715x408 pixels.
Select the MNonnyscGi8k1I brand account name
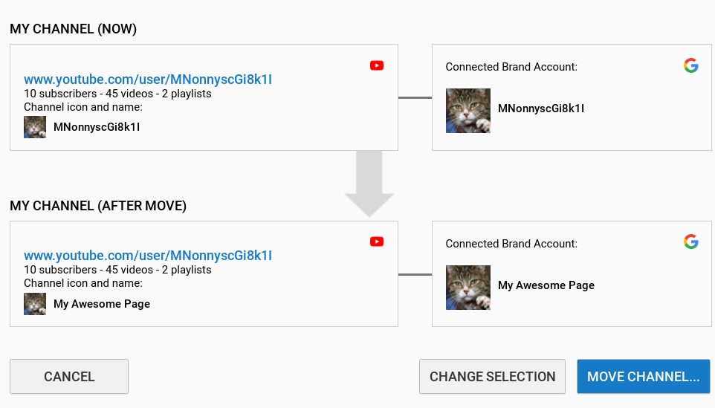pyautogui.click(x=541, y=109)
